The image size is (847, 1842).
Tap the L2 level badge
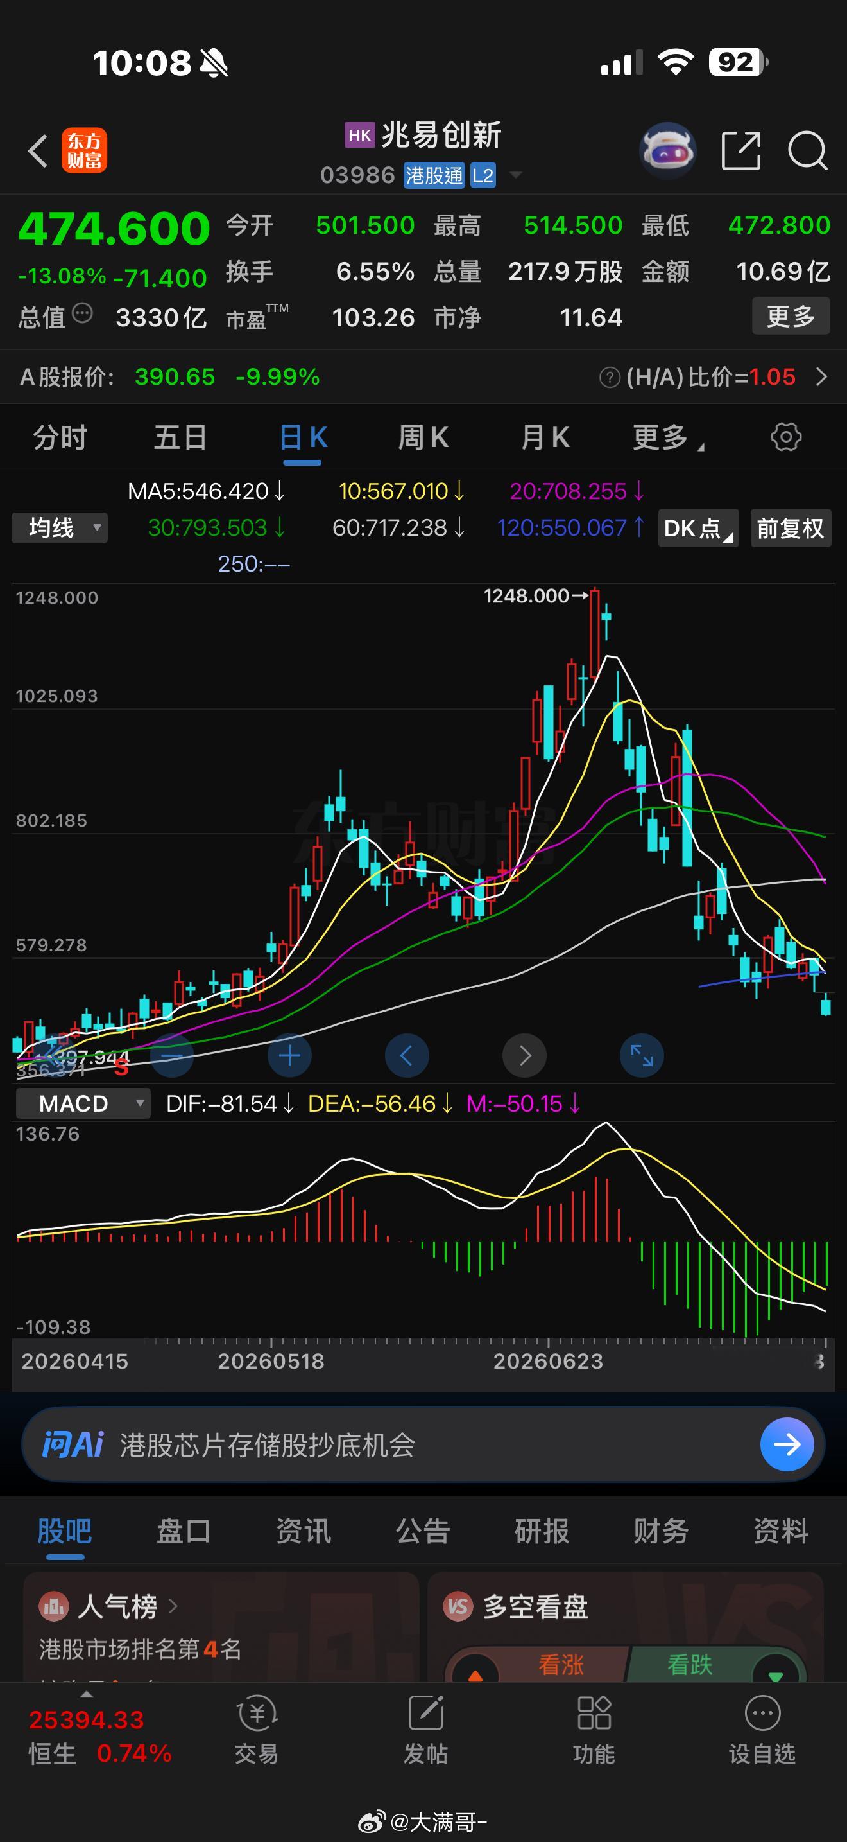pos(483,175)
